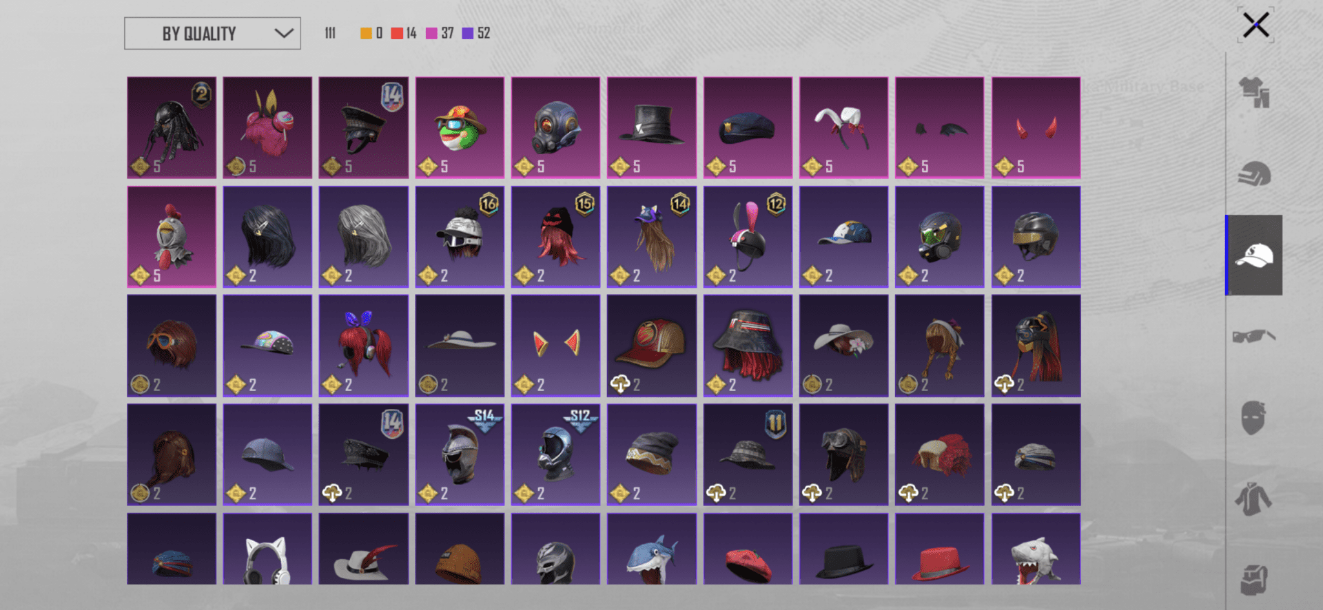Select the face mask category icon

(1254, 417)
